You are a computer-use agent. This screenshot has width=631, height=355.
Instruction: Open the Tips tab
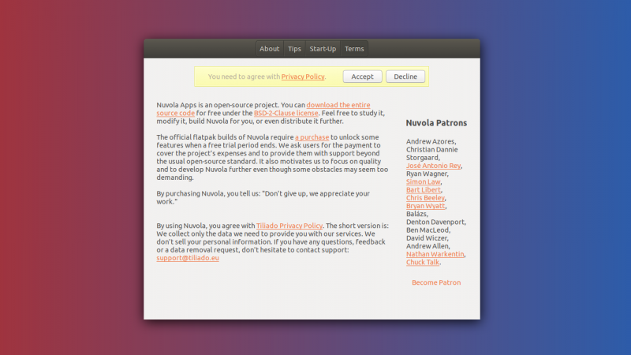coord(294,49)
